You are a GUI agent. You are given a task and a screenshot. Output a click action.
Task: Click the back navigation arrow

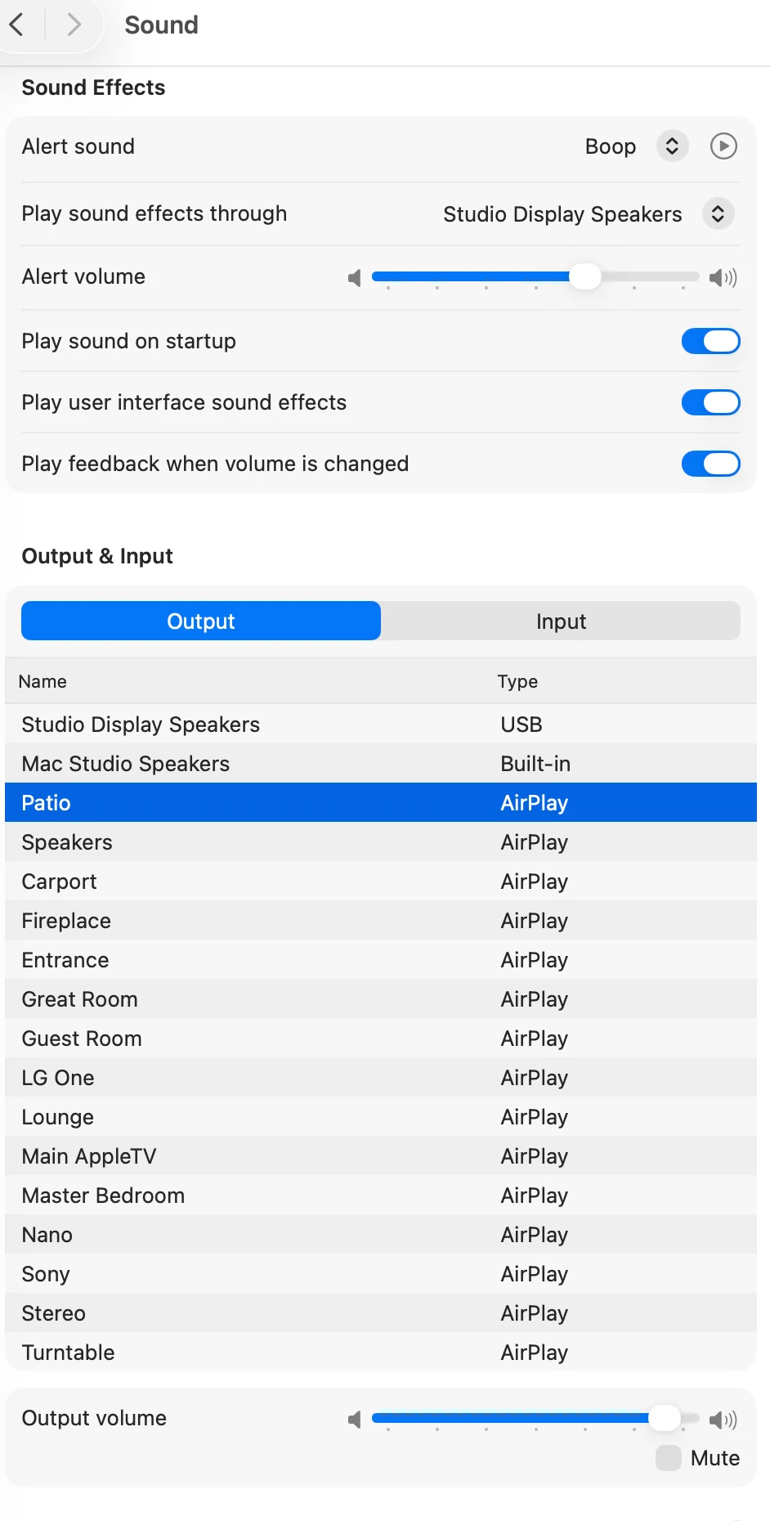tap(17, 25)
